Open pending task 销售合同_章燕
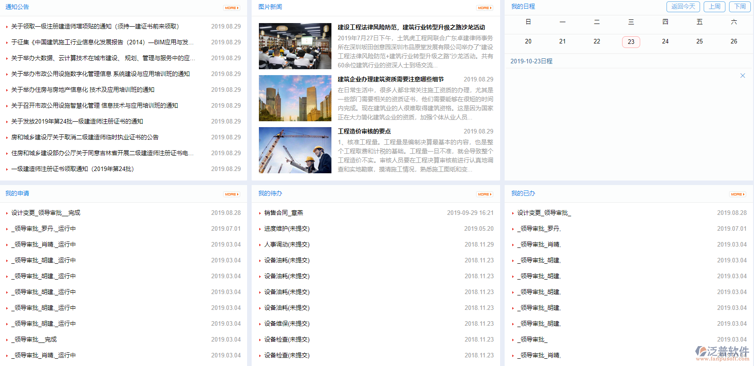The height and width of the screenshot is (366, 754). pos(283,213)
